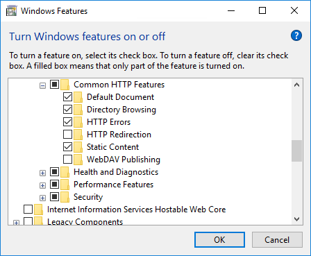The image size is (311, 256).
Task: Uncheck the Directory Browsing checkbox
Action: 67,109
